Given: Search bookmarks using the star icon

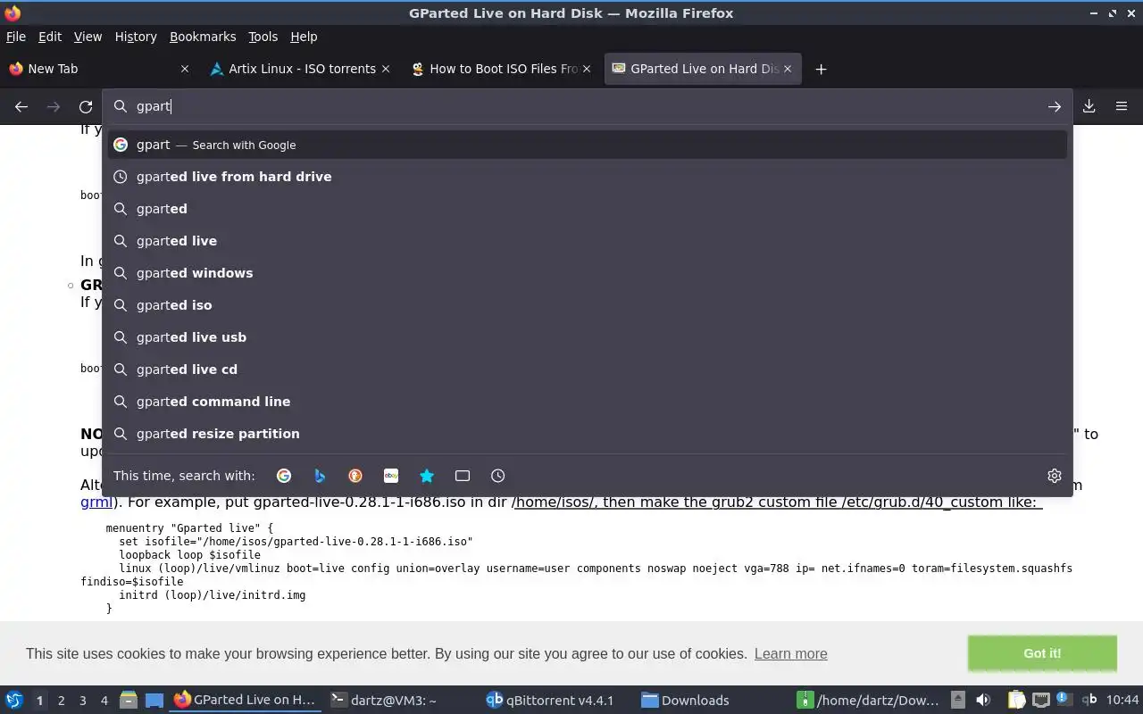Looking at the screenshot, I should click(x=427, y=476).
